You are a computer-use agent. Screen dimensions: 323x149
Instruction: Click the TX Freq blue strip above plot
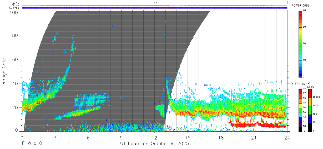click(x=155, y=8)
